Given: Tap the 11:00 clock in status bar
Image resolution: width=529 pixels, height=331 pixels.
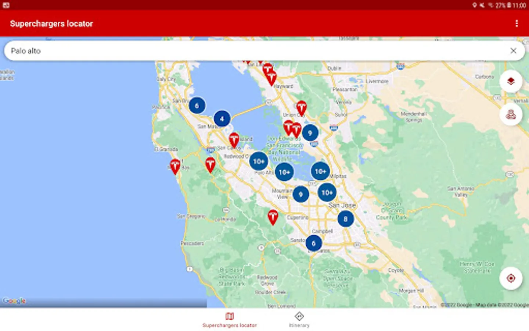Looking at the screenshot, I should 519,6.
